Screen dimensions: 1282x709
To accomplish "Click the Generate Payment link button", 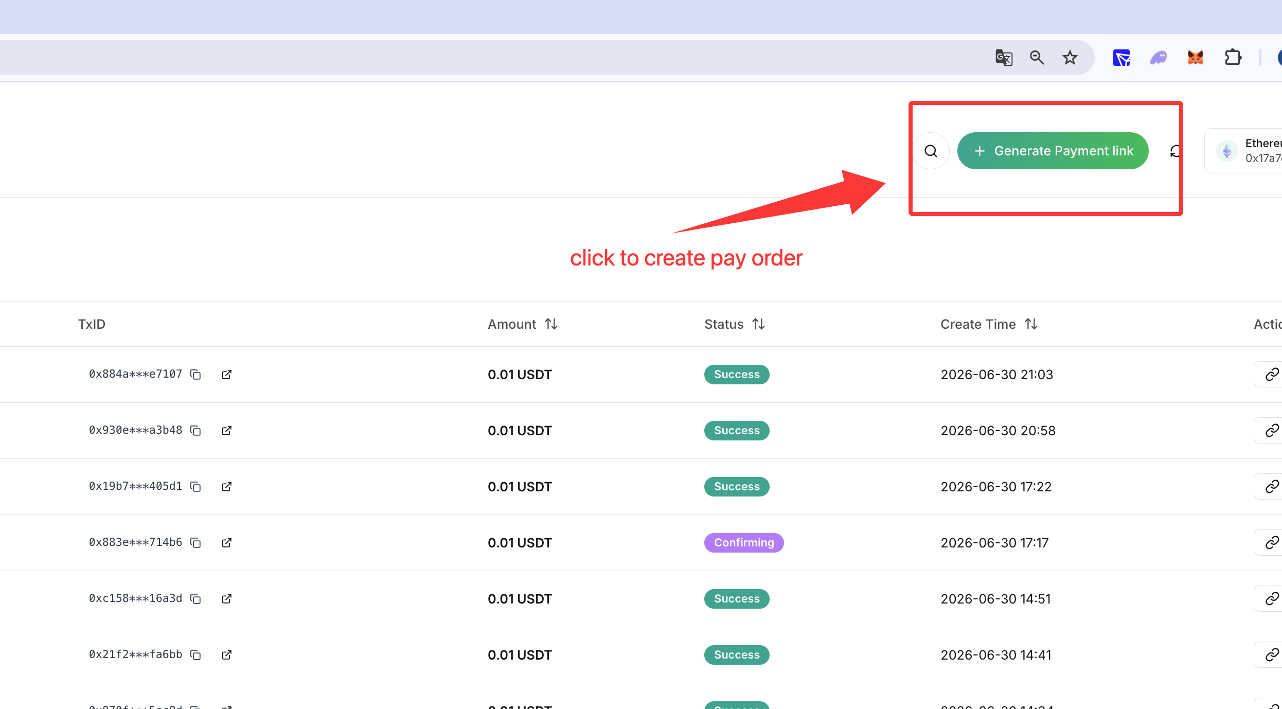I will point(1053,151).
